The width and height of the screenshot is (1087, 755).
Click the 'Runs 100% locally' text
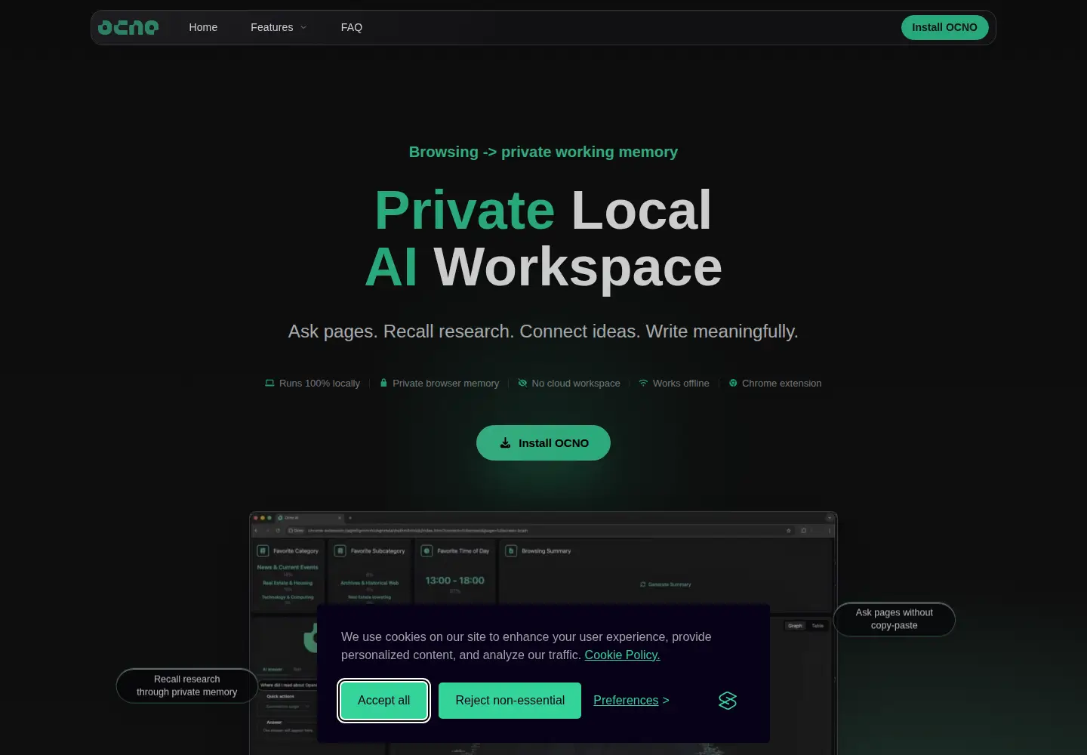319,383
